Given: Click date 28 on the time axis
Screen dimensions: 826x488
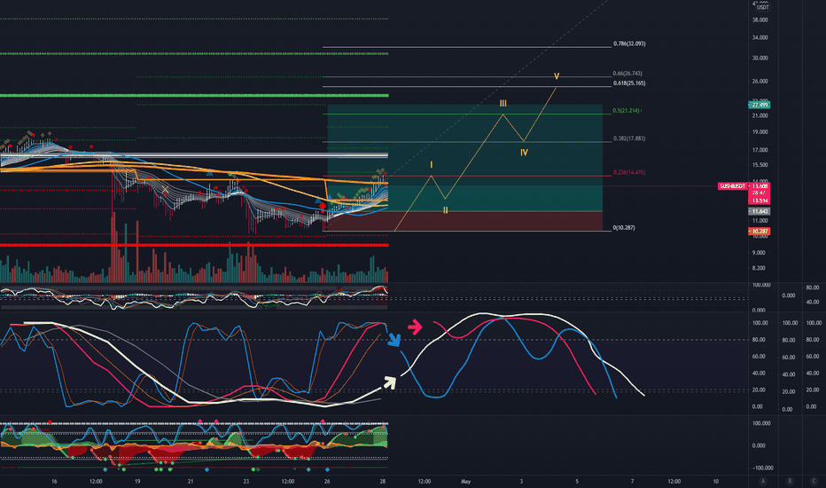Looking at the screenshot, I should coord(383,481).
